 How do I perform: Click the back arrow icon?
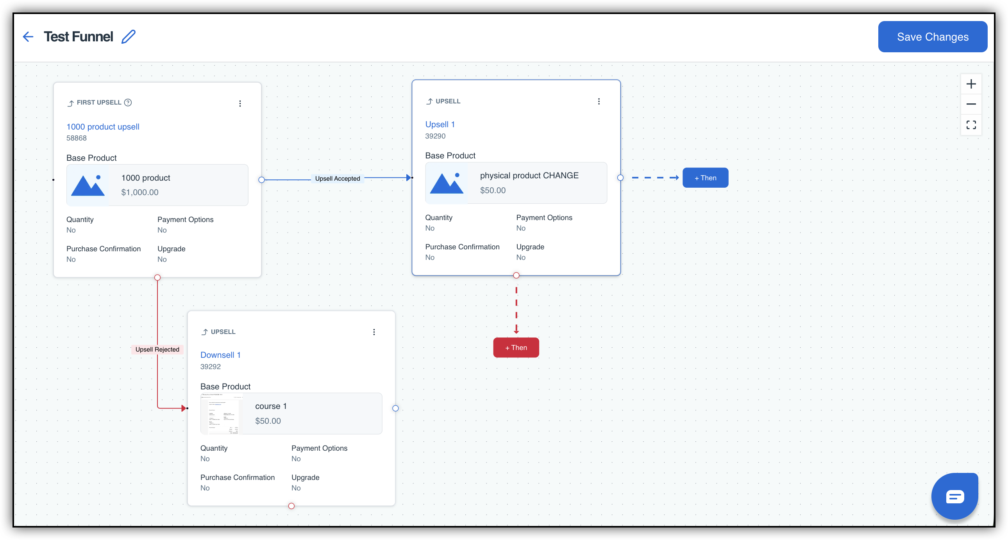coord(28,37)
